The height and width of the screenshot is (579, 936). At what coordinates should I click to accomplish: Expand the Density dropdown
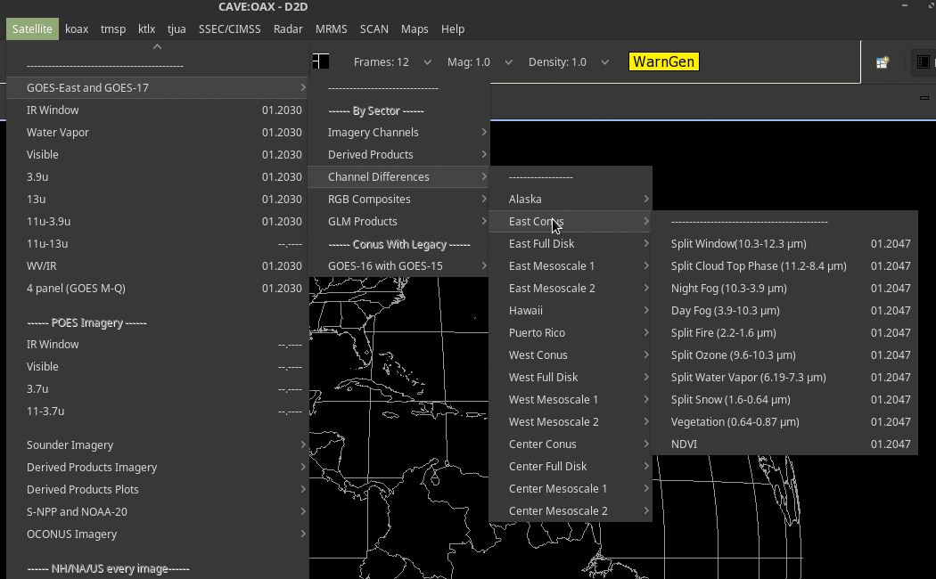click(568, 62)
